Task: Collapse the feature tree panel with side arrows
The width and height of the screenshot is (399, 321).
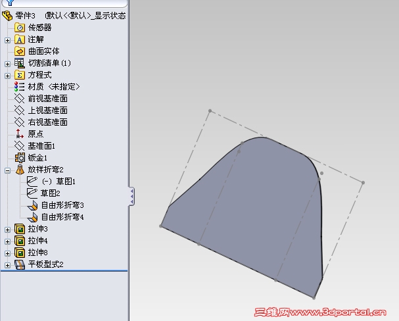Action: click(x=132, y=196)
